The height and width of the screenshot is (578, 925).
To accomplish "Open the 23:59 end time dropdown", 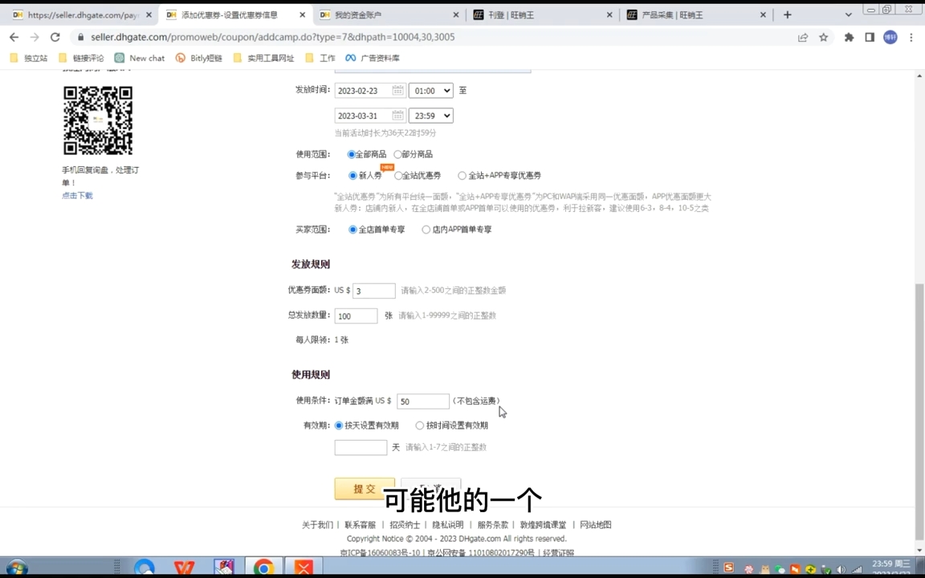I will coord(430,116).
